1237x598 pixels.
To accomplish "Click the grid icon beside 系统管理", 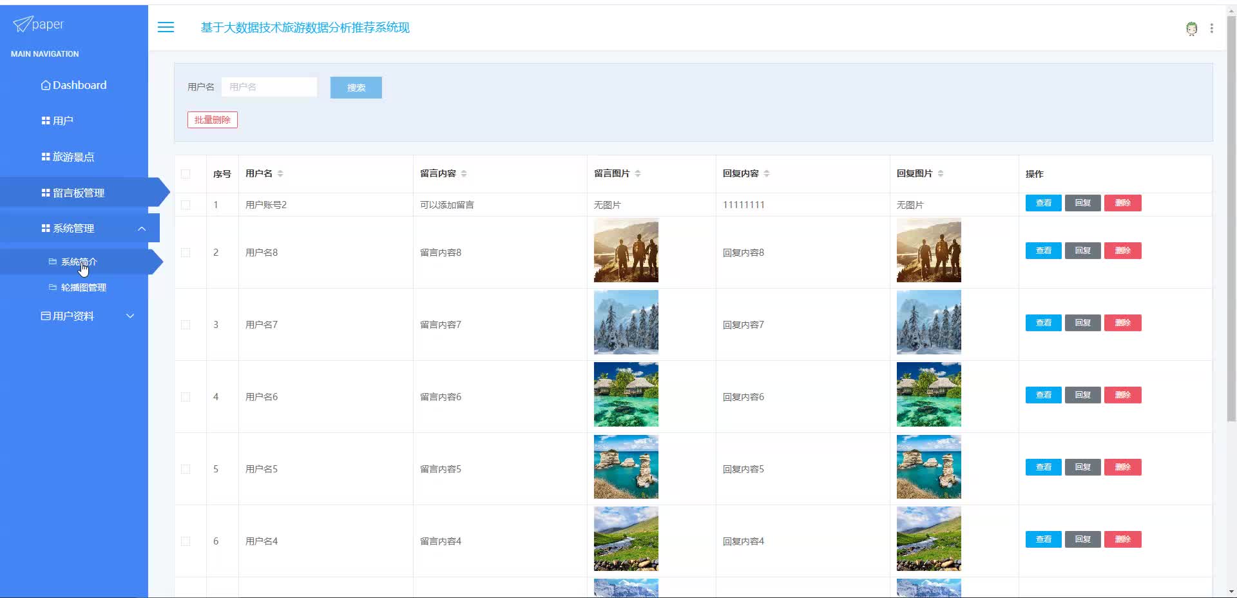I will (x=46, y=228).
